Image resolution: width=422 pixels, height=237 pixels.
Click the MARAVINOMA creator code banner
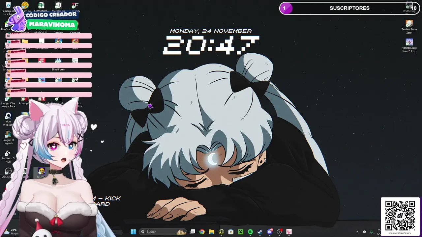pos(52,24)
